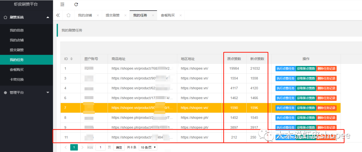
Task: Click the page number input field
Action: point(101,147)
